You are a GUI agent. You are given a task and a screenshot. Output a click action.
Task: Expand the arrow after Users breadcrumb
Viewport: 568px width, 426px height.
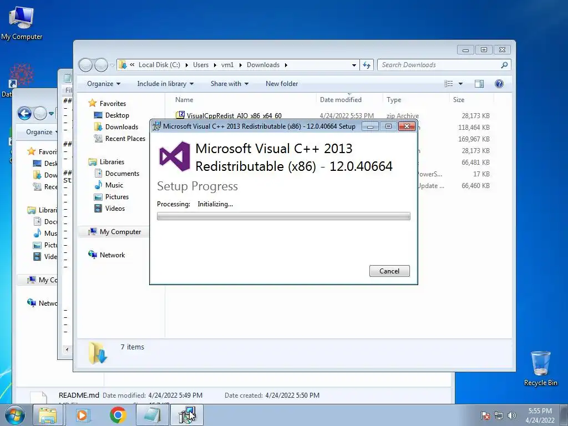click(215, 65)
